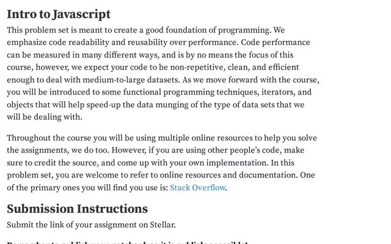391x244 pixels.
Task: Click the phrase 'code readability and reusability'
Action: point(108,43)
